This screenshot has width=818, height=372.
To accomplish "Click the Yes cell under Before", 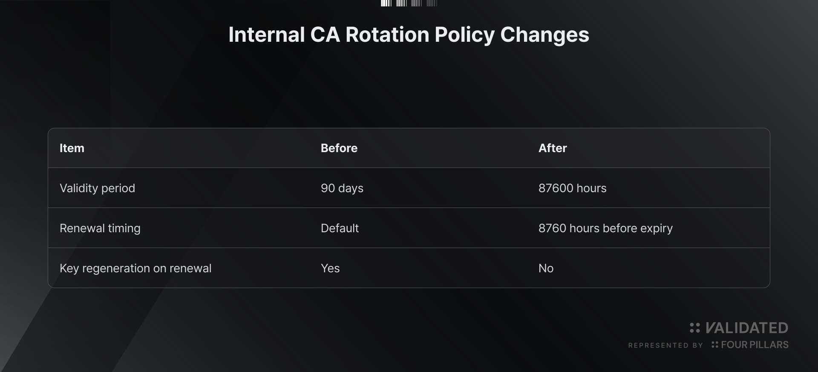I will (x=330, y=268).
